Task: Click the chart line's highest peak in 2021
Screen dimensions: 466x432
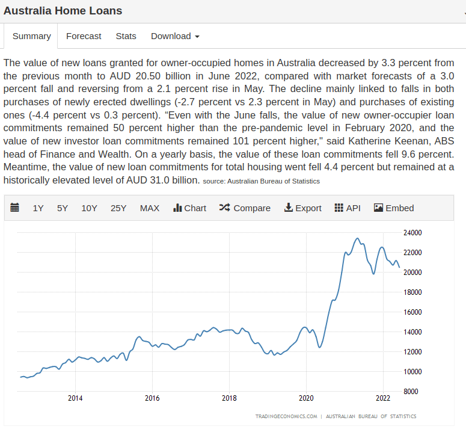Action: pos(358,238)
